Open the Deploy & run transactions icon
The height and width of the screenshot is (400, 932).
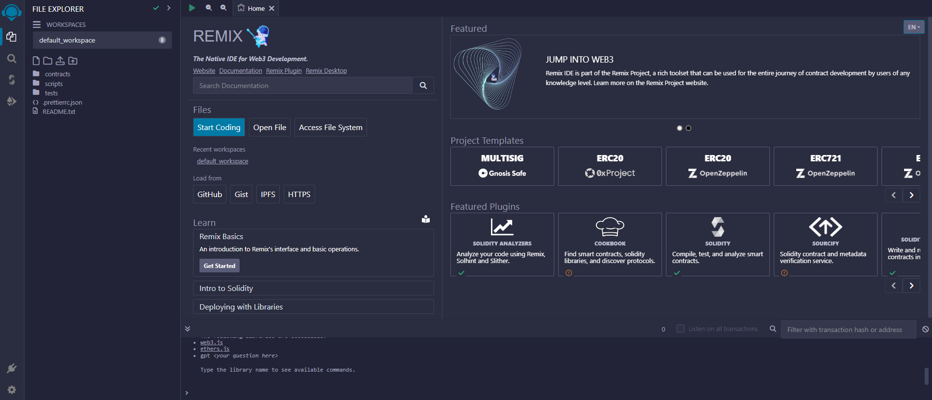click(12, 101)
